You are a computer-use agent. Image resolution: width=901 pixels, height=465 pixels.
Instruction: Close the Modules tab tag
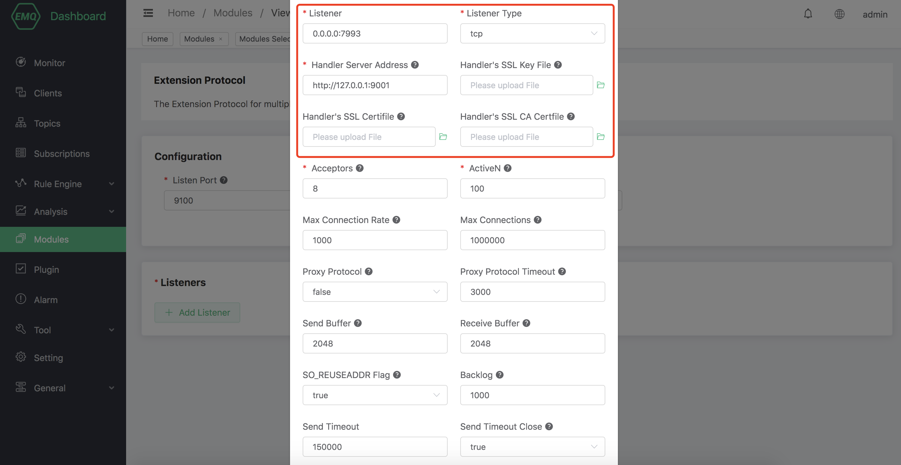pos(221,39)
